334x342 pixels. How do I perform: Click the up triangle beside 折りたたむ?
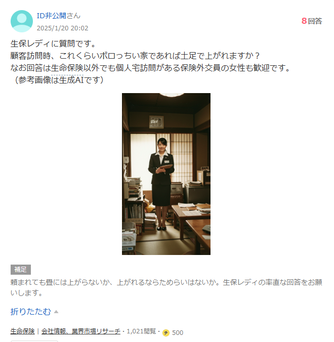click(x=56, y=312)
